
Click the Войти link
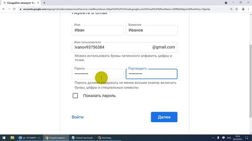tap(78, 117)
